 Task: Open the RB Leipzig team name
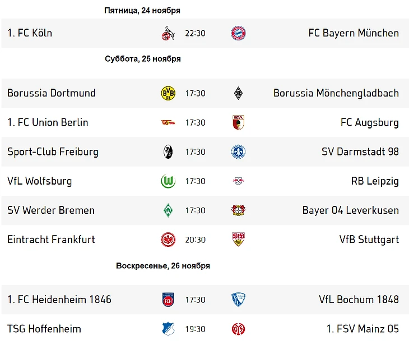375,181
